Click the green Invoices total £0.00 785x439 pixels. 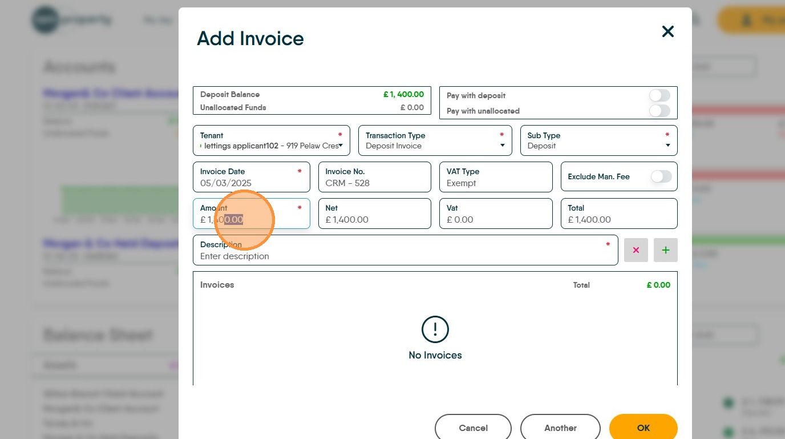(658, 285)
